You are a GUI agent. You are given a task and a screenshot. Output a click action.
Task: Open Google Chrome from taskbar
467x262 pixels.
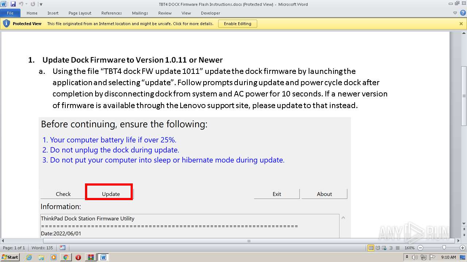66,257
